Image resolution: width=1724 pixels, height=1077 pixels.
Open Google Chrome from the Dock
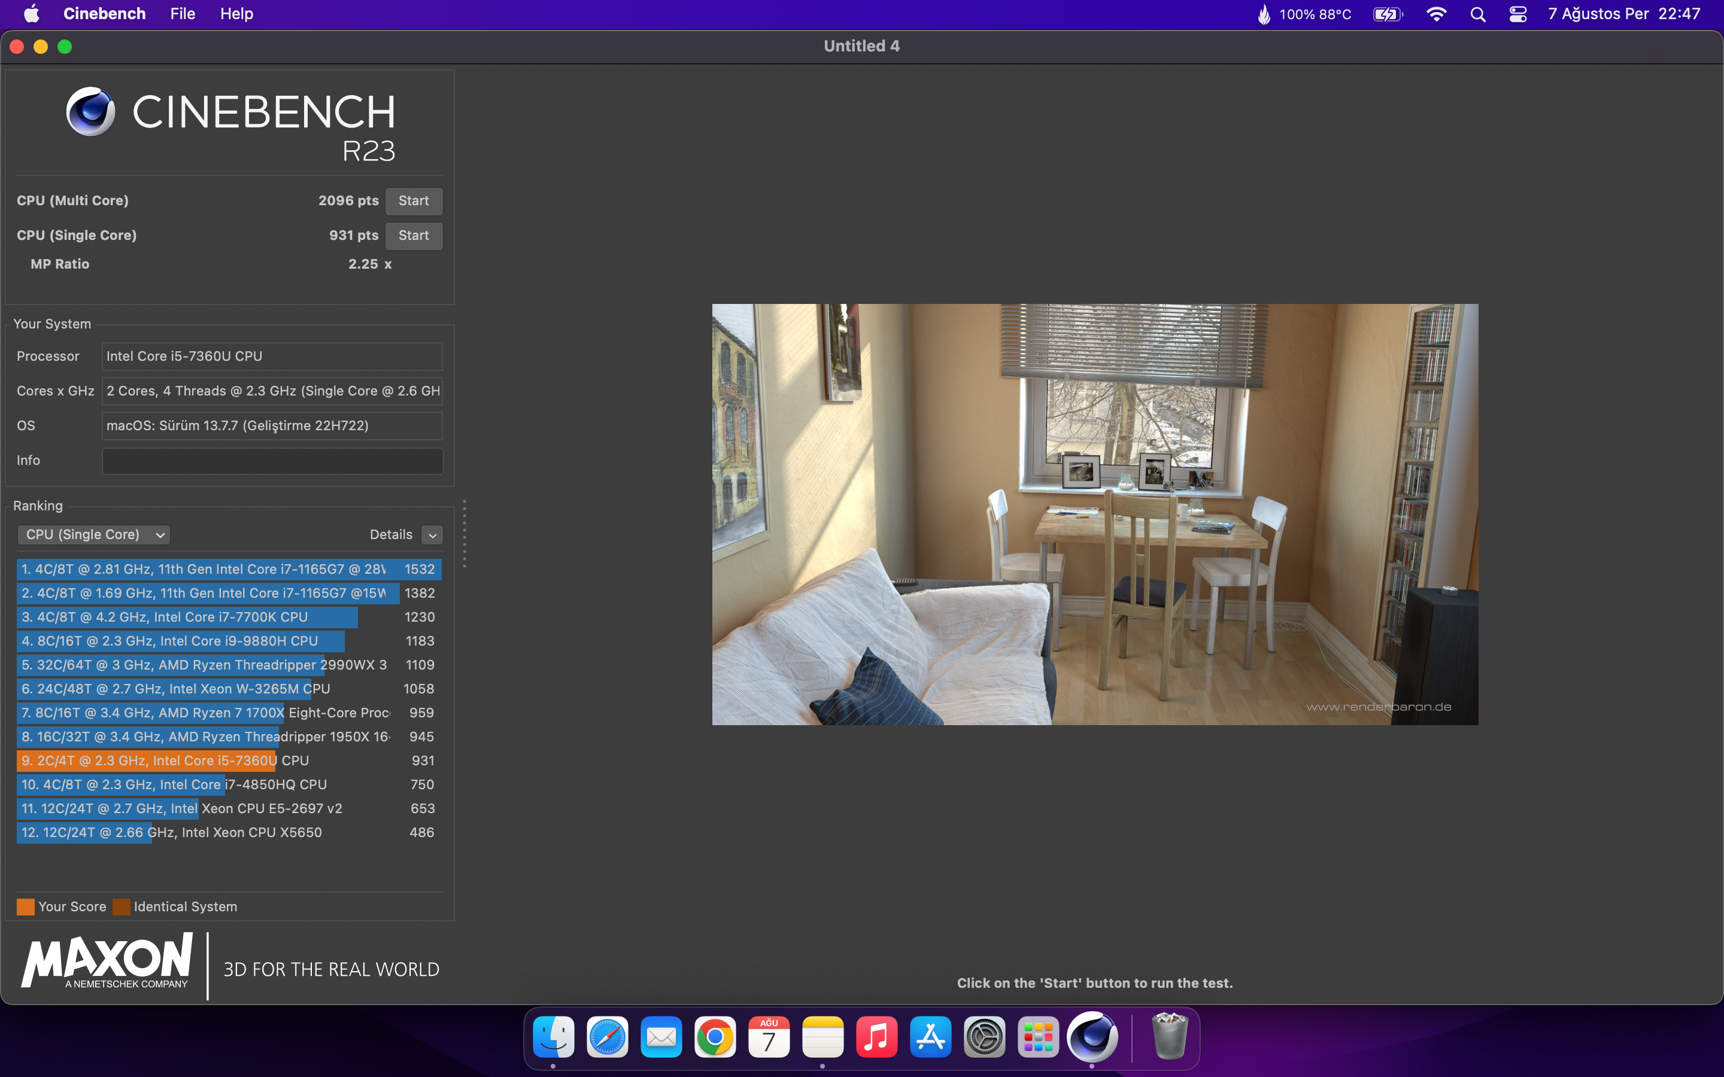coord(715,1037)
